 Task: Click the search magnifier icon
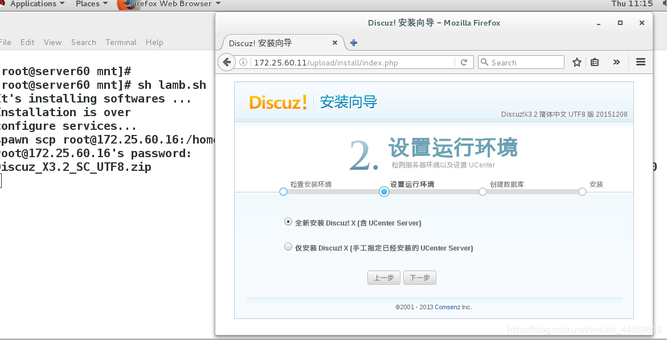tap(484, 62)
